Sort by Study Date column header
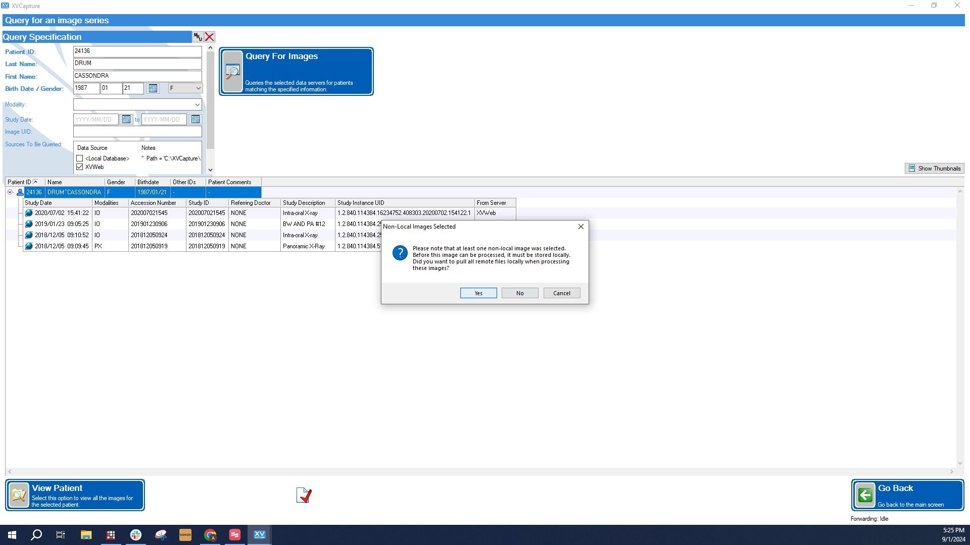 coord(58,203)
